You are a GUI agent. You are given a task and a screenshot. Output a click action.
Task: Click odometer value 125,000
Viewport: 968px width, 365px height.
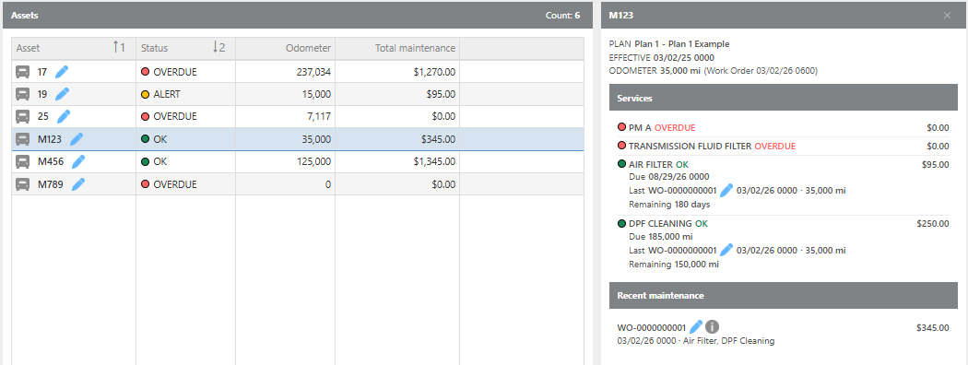(x=313, y=162)
